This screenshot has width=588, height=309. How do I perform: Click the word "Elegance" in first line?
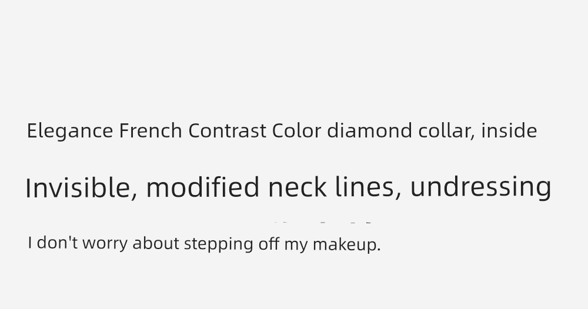point(70,132)
